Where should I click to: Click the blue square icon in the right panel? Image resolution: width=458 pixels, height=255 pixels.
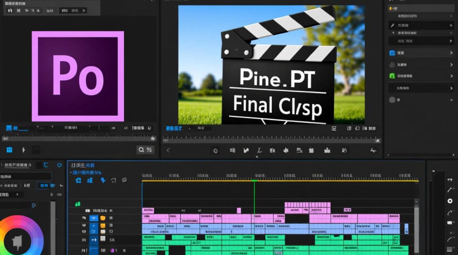point(392,53)
